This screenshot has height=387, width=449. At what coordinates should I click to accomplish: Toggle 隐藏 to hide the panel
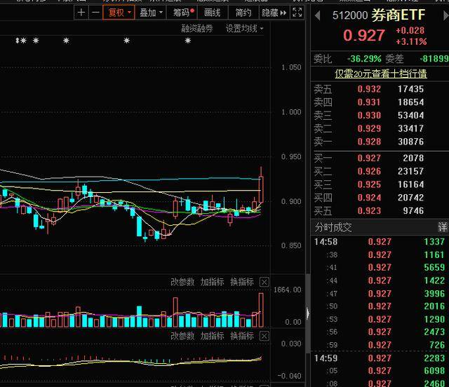(x=274, y=13)
